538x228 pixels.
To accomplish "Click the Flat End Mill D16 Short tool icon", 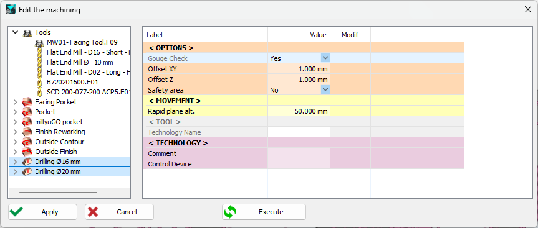I will pyautogui.click(x=39, y=53).
